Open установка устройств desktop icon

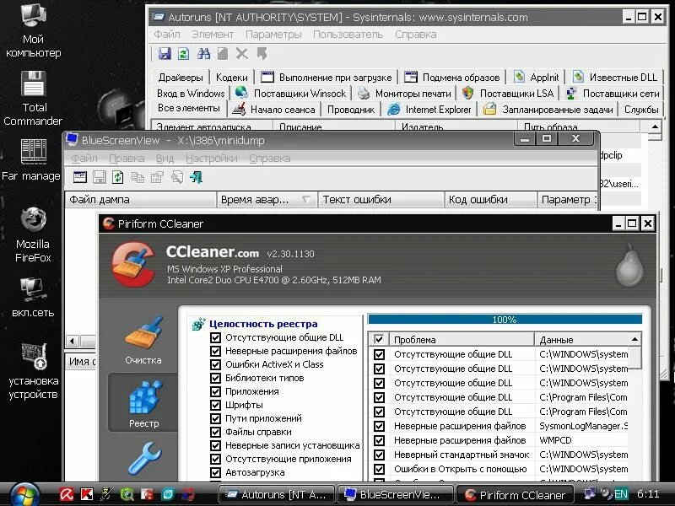33,372
